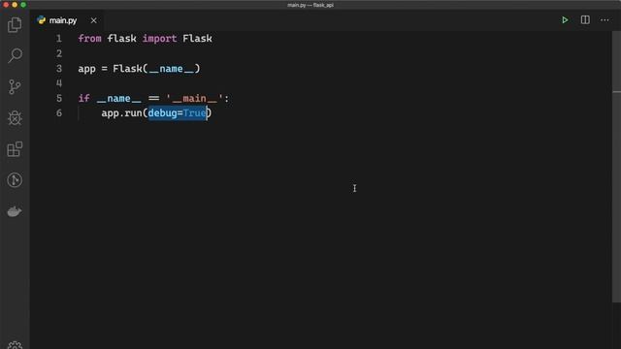
Task: Click the yellow minimize window button
Action: coord(15,5)
